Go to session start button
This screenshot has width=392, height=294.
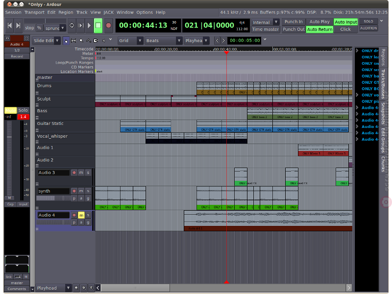click(9, 25)
